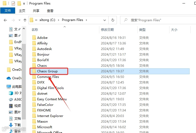Select the Chaos folder icon
Viewport: 196px width, 133px height.
coord(34,65)
